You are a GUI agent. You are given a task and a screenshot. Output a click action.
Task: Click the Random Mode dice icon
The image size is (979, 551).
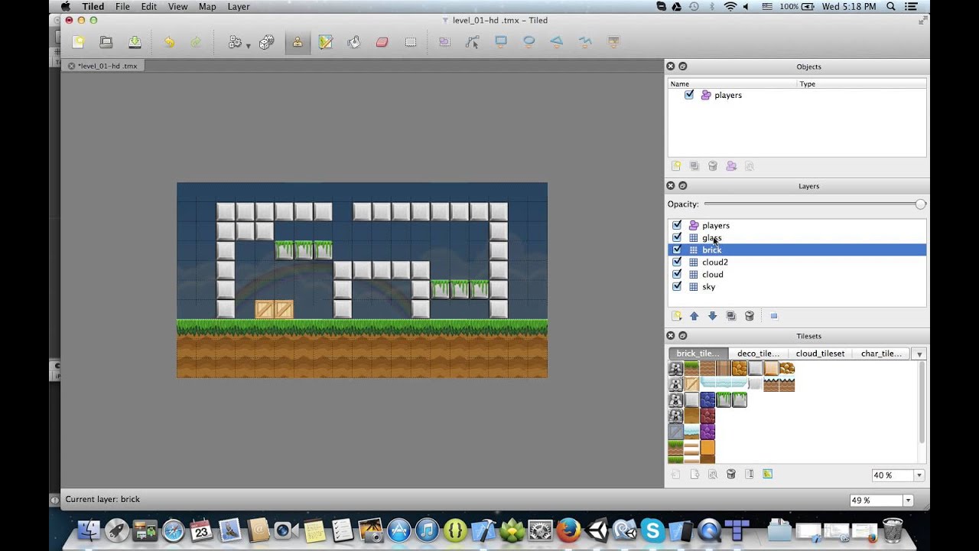(x=266, y=42)
